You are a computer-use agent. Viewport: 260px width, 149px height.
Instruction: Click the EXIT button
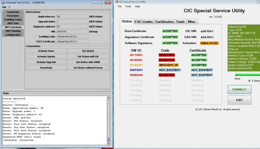[240, 100]
